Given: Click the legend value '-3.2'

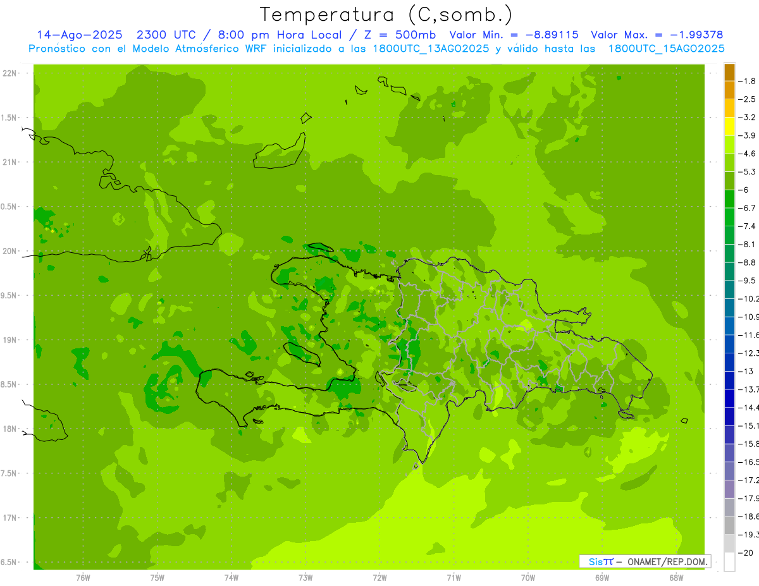Looking at the screenshot, I should pyautogui.click(x=747, y=118).
